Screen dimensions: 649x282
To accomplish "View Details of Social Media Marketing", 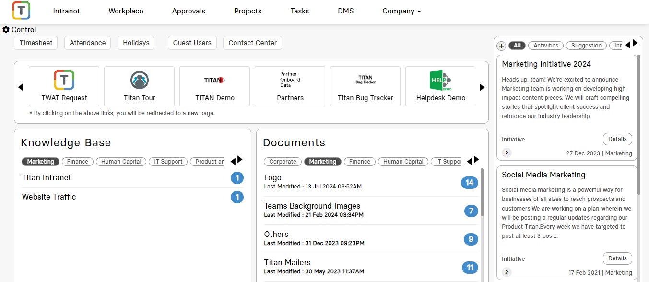I will [x=617, y=258].
